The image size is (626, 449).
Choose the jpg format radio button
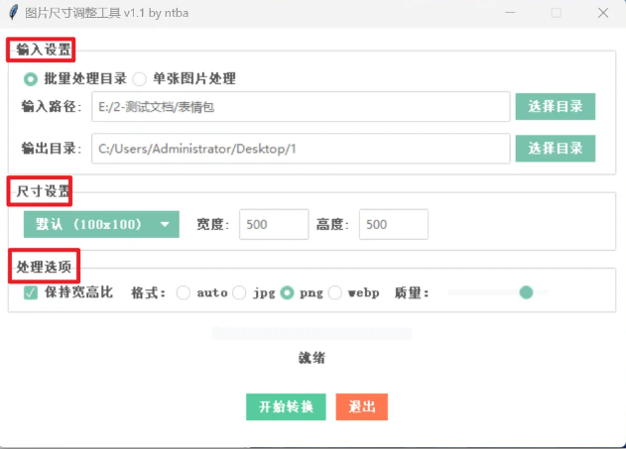point(239,292)
